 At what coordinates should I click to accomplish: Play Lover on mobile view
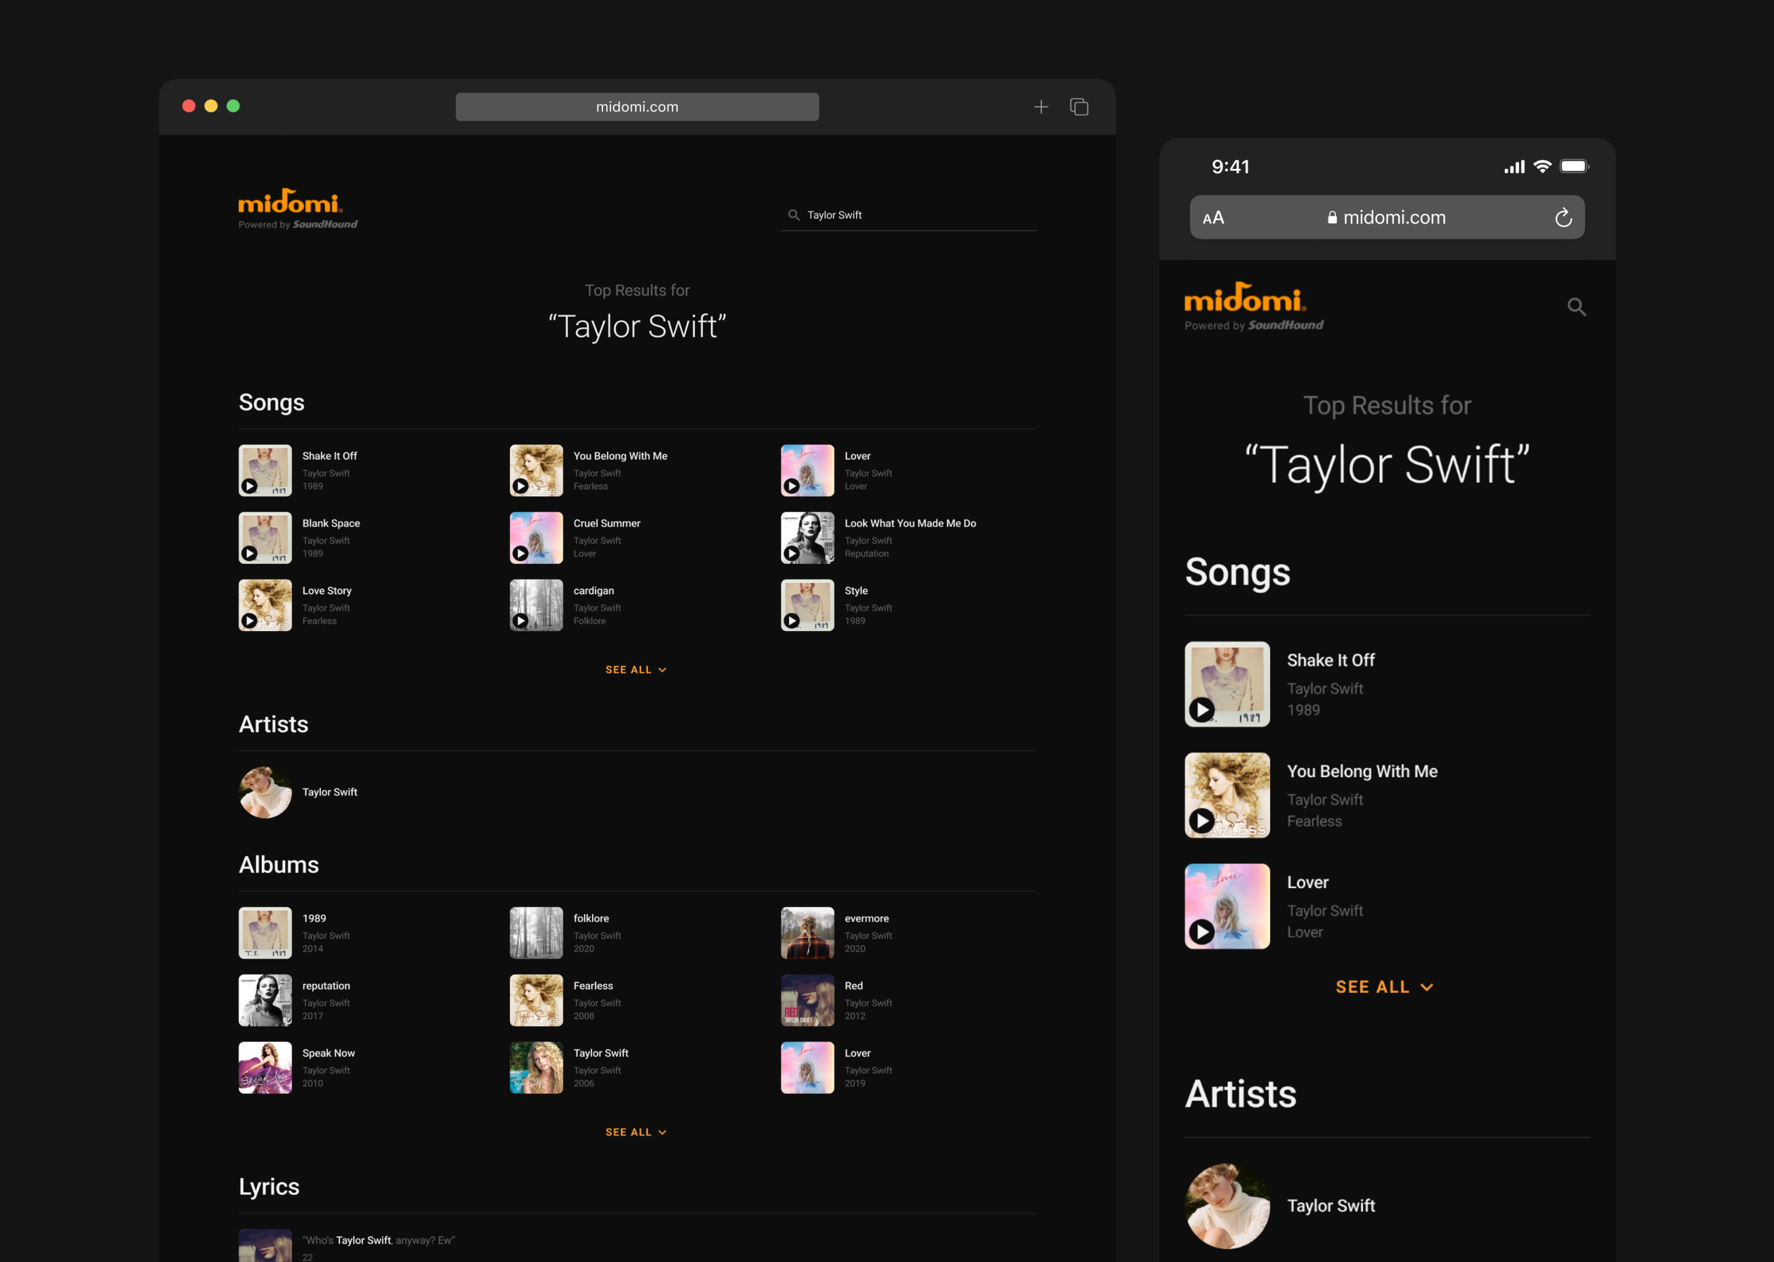pyautogui.click(x=1202, y=932)
